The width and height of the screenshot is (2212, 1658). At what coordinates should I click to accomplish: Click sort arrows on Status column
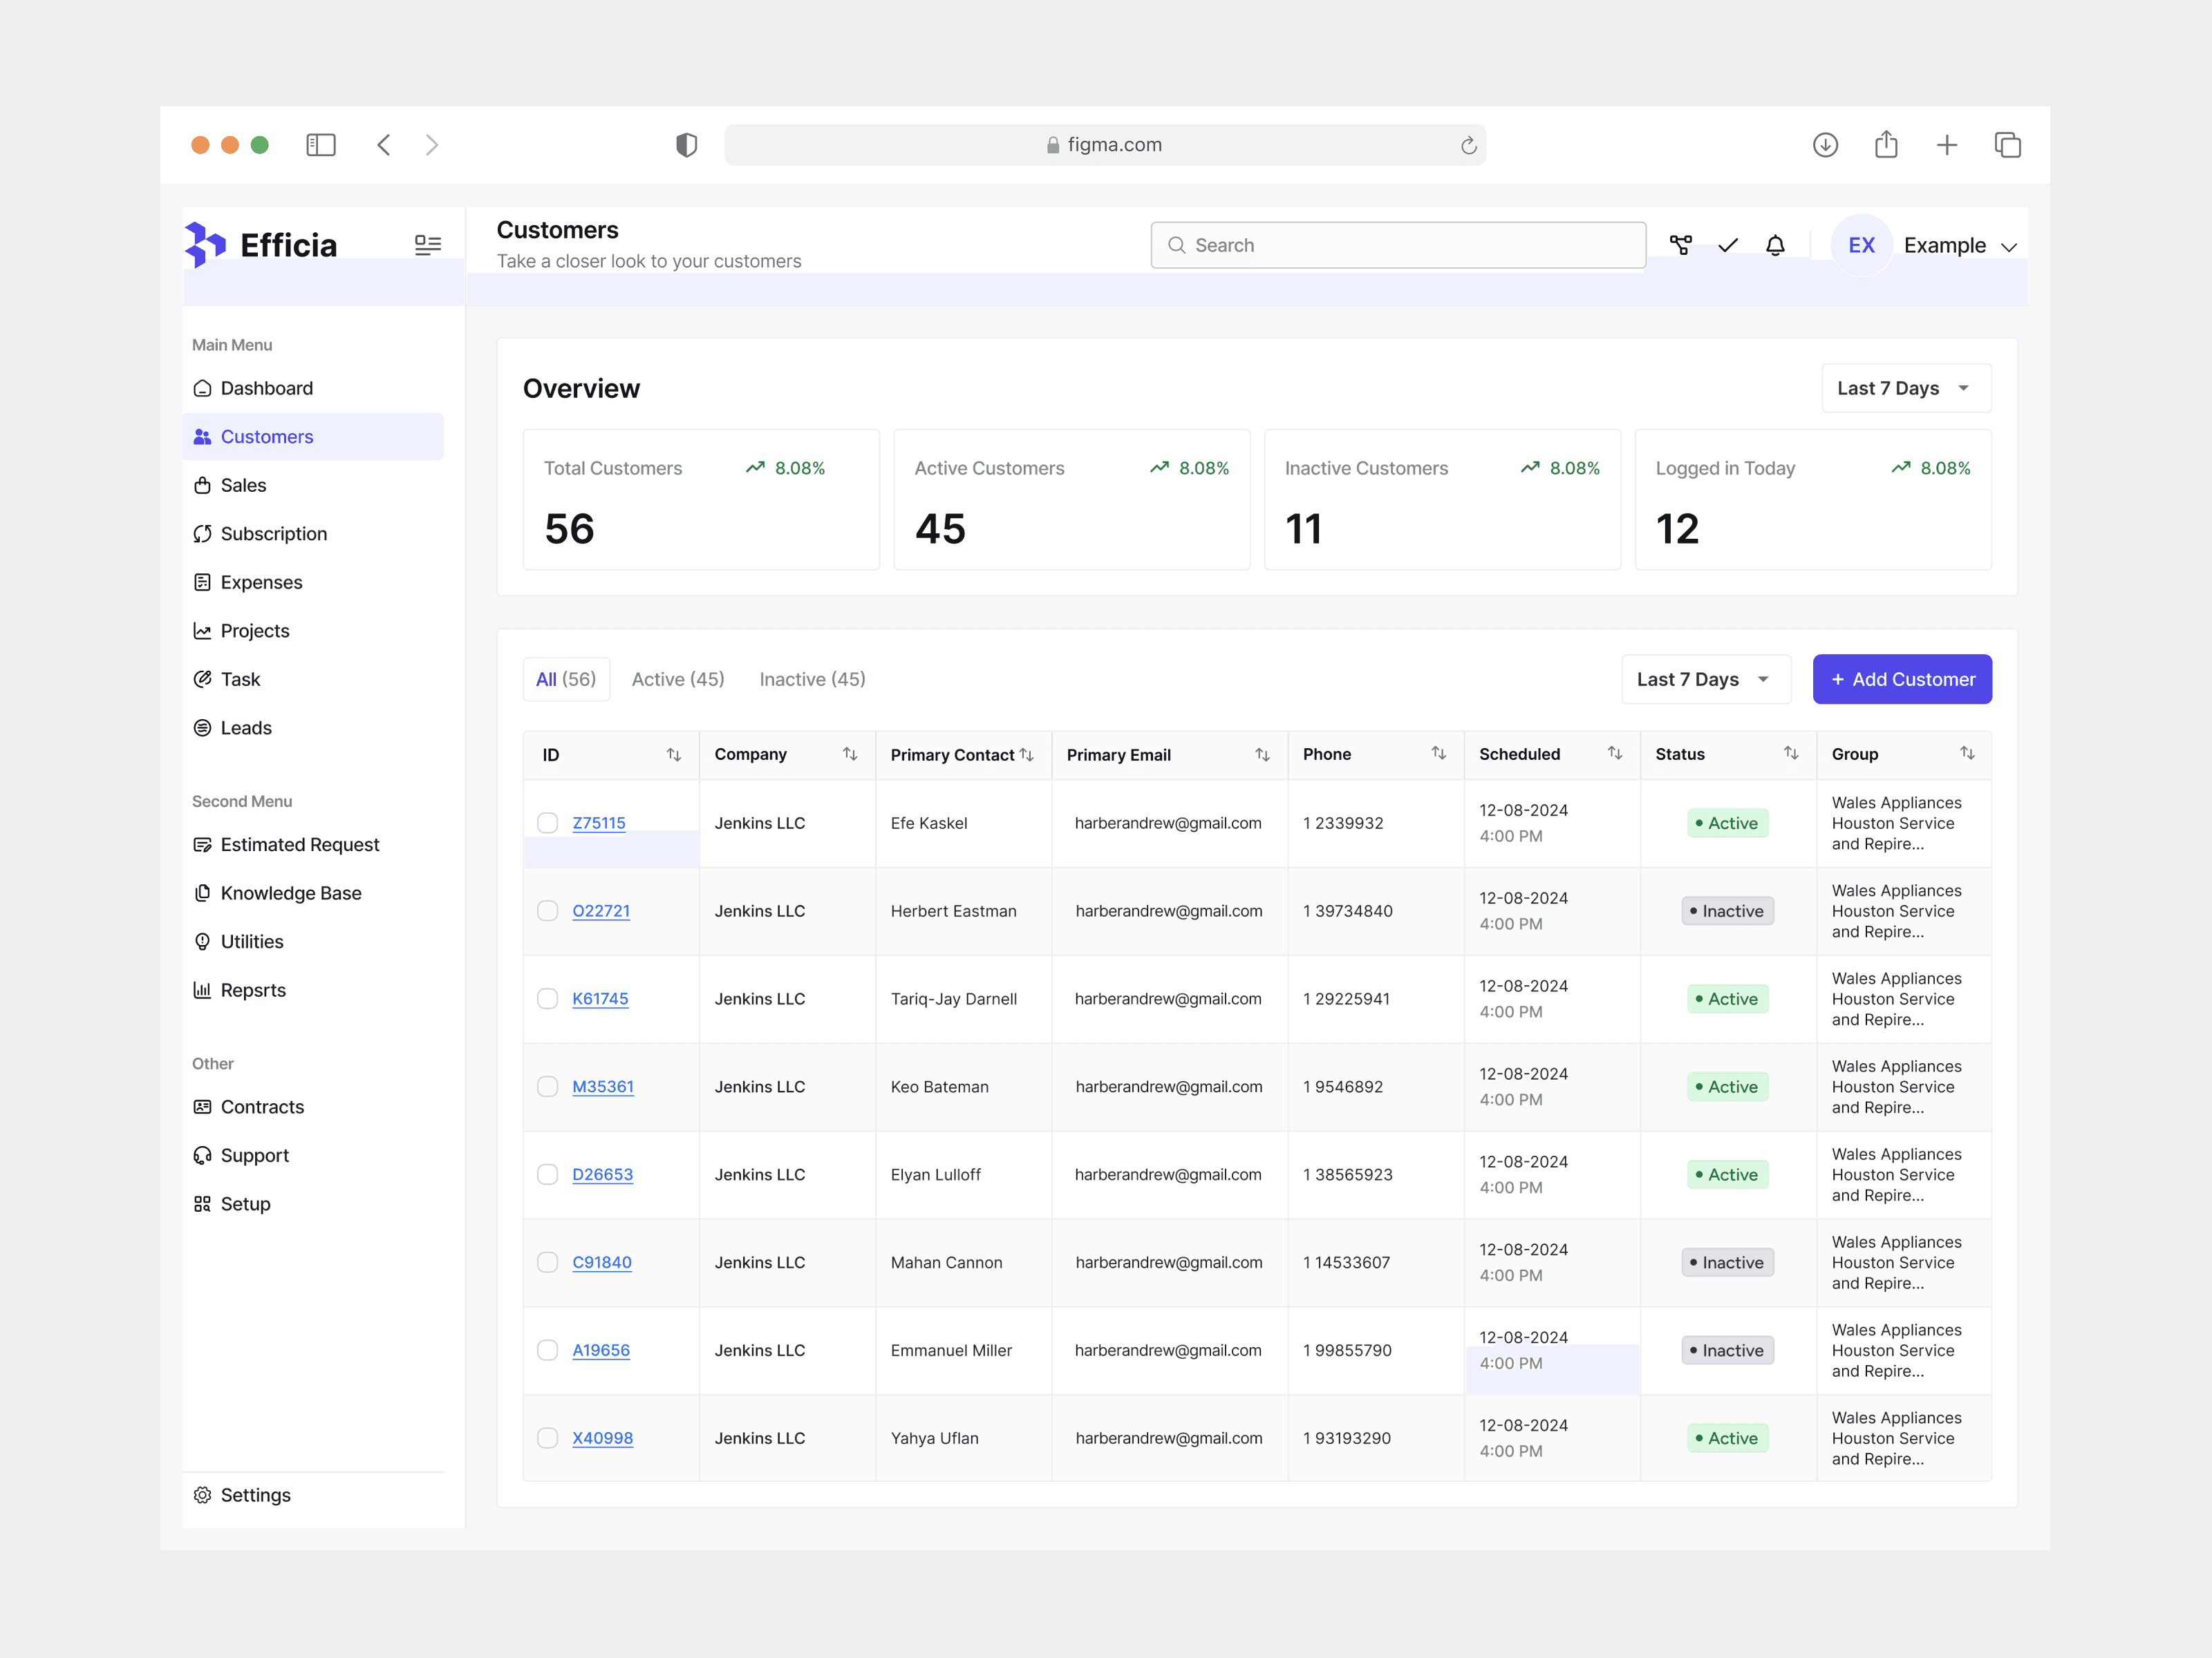[1791, 754]
